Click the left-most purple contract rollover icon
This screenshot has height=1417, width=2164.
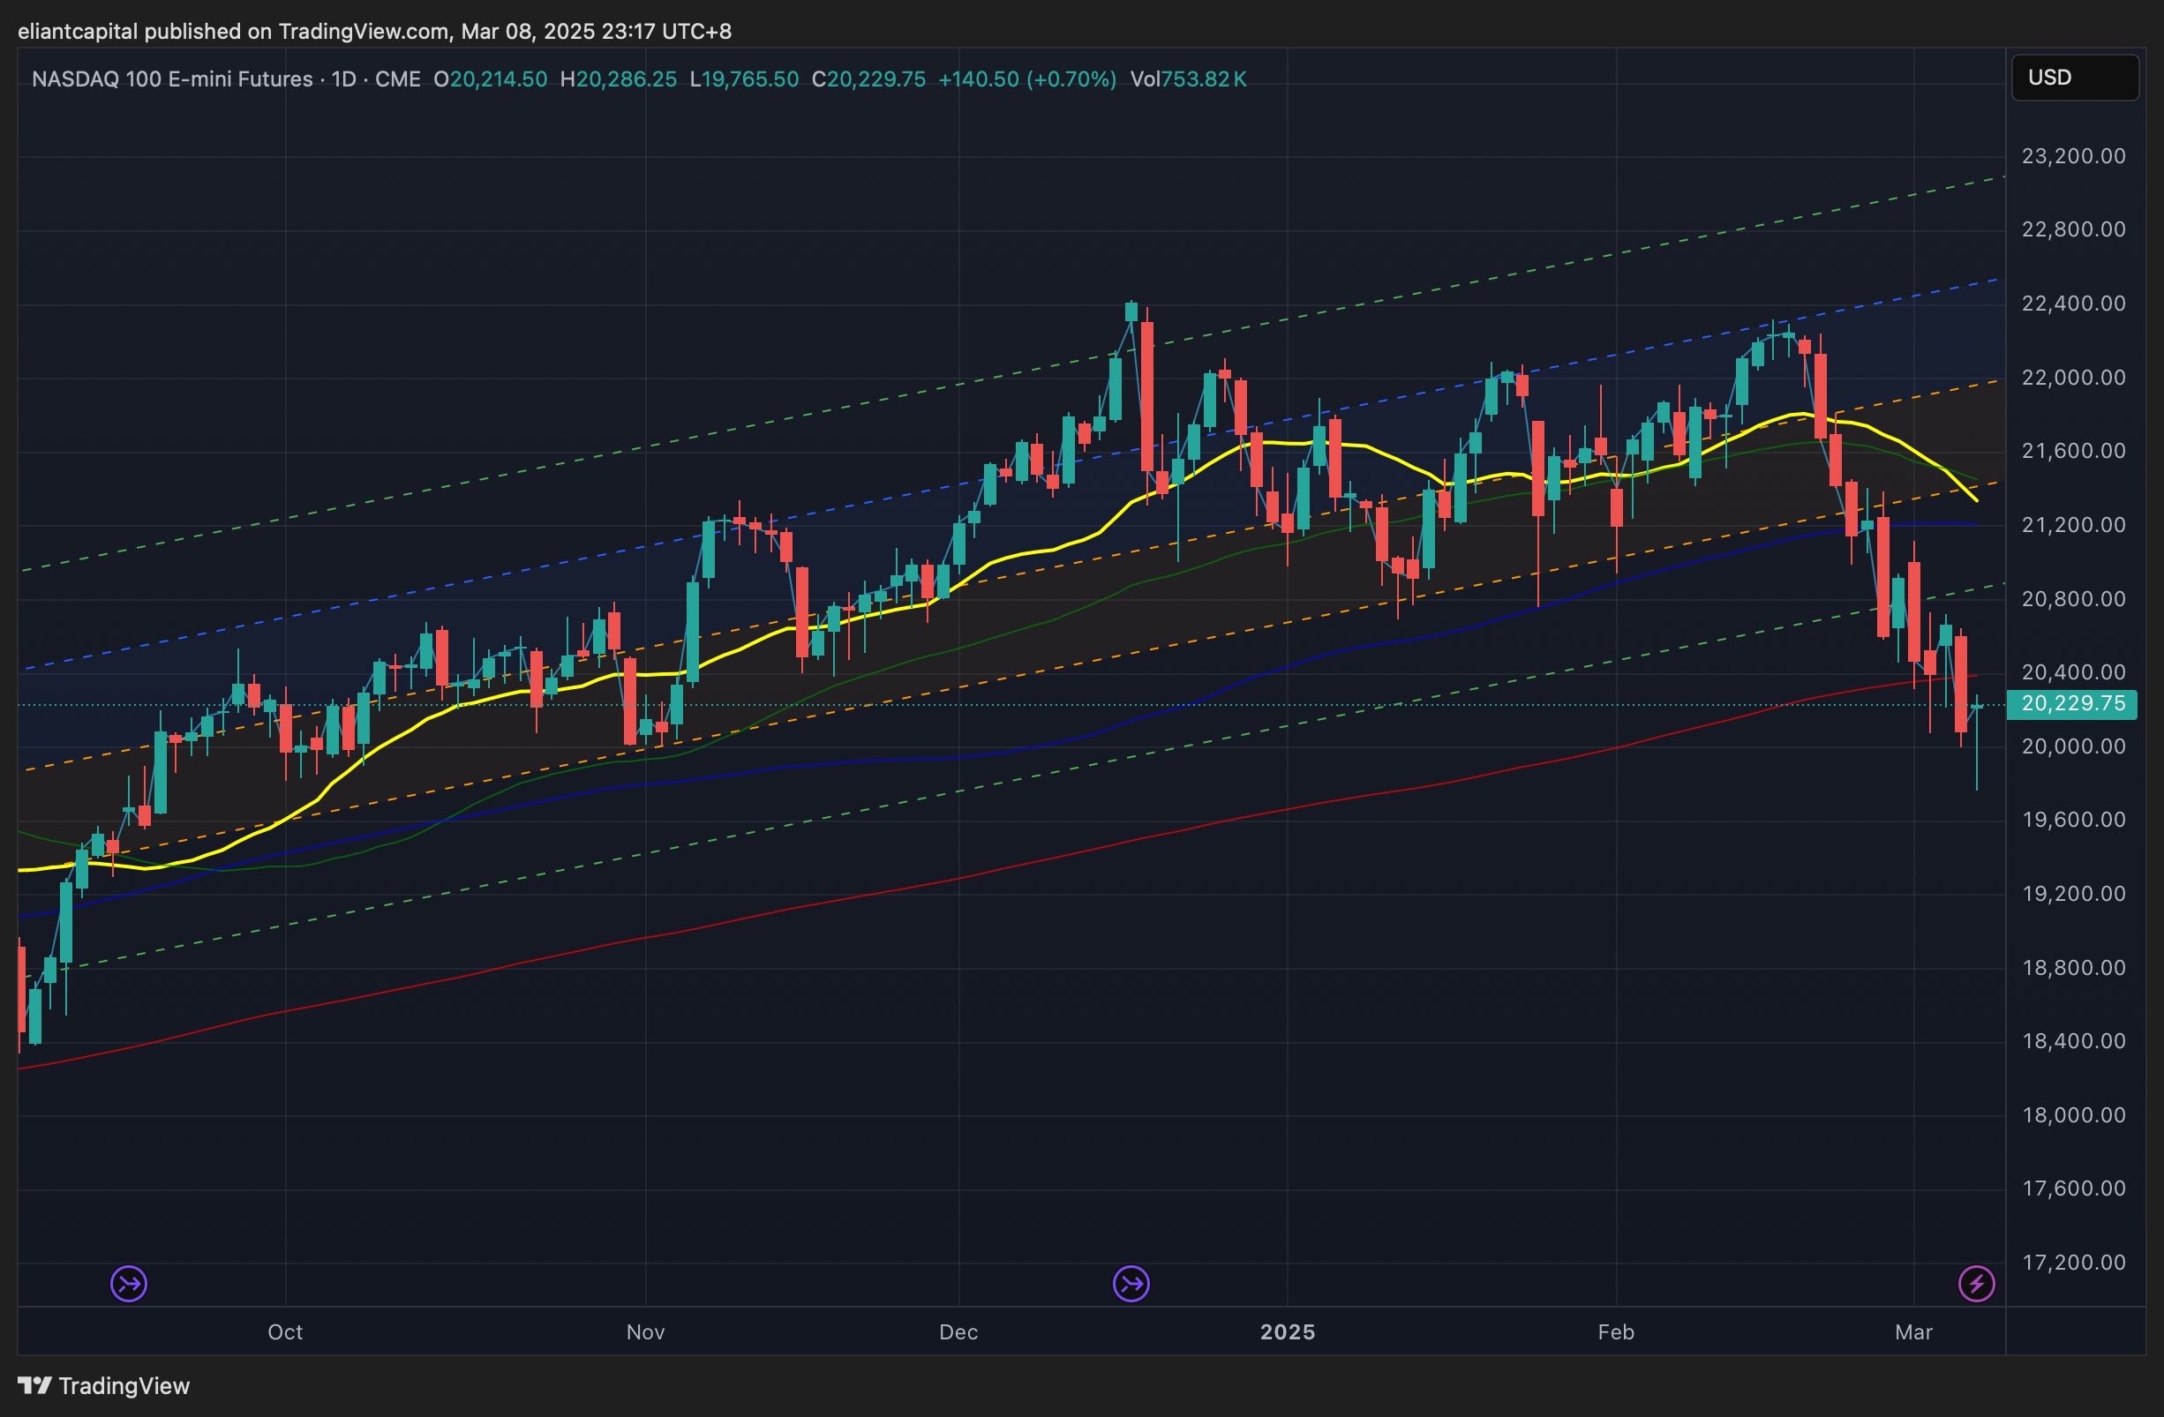[128, 1285]
